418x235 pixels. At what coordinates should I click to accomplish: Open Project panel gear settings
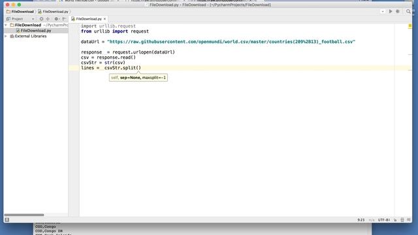pos(57,19)
